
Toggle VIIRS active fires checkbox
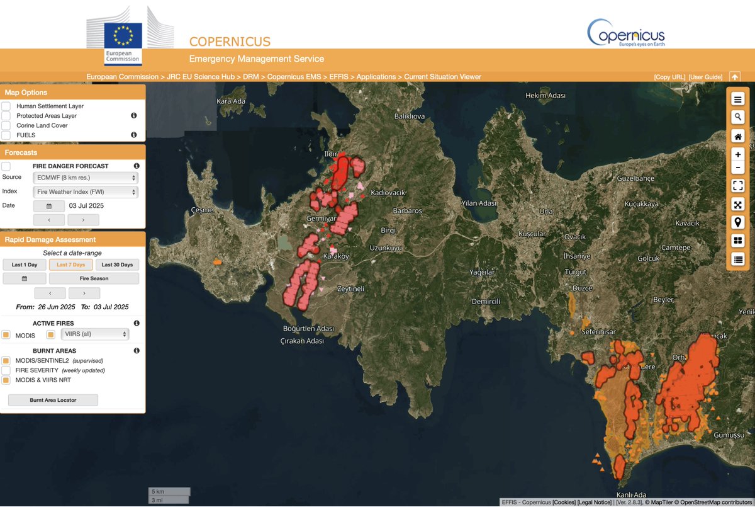pyautogui.click(x=51, y=334)
